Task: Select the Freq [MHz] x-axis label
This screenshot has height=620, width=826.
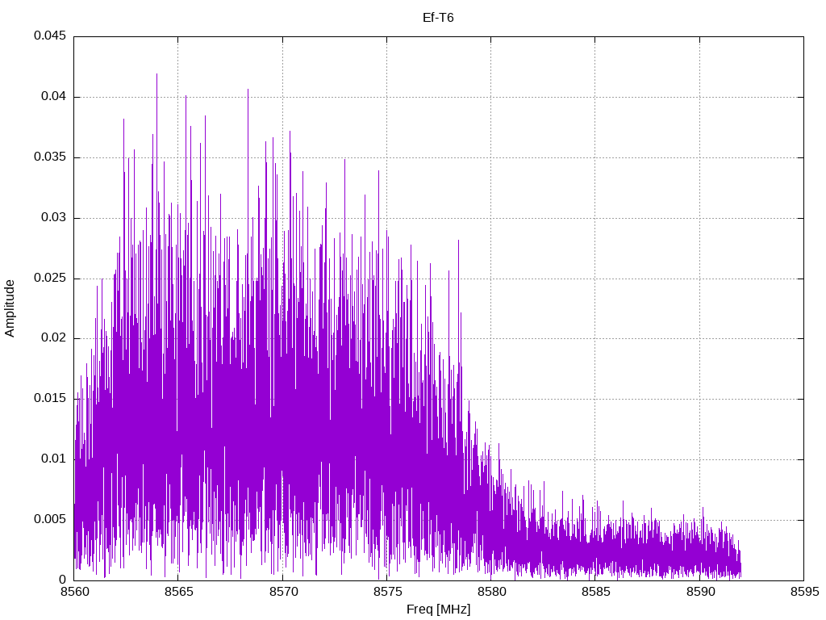Action: pyautogui.click(x=438, y=610)
